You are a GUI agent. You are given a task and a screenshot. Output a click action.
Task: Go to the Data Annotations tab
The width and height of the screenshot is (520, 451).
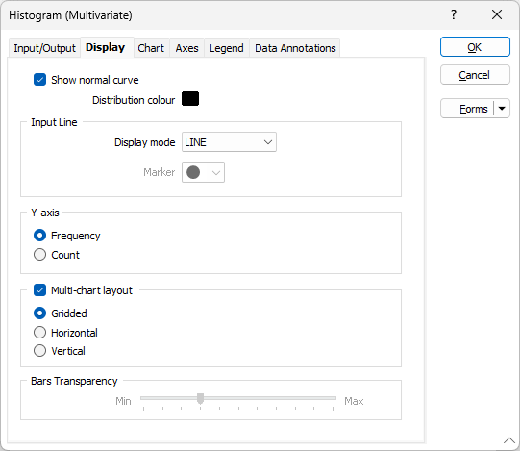(295, 48)
